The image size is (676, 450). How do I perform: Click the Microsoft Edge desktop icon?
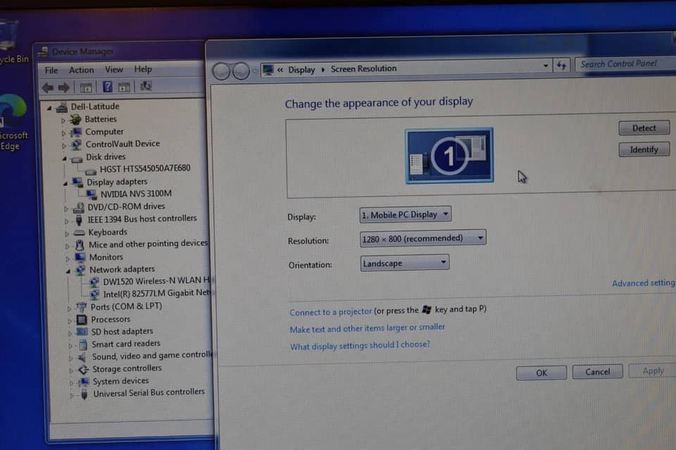(x=13, y=110)
